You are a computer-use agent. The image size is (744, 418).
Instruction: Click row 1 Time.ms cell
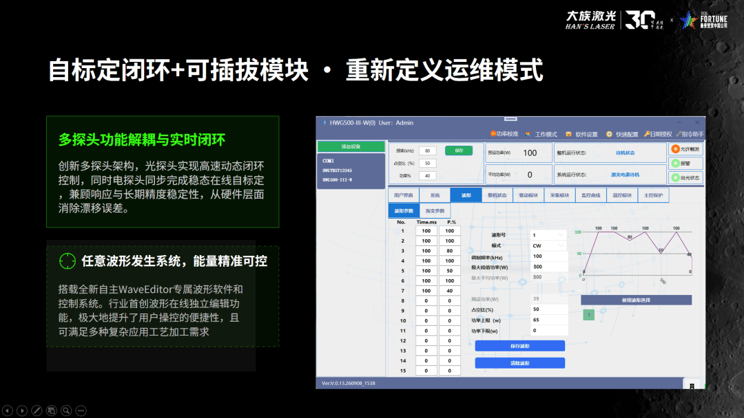426,231
